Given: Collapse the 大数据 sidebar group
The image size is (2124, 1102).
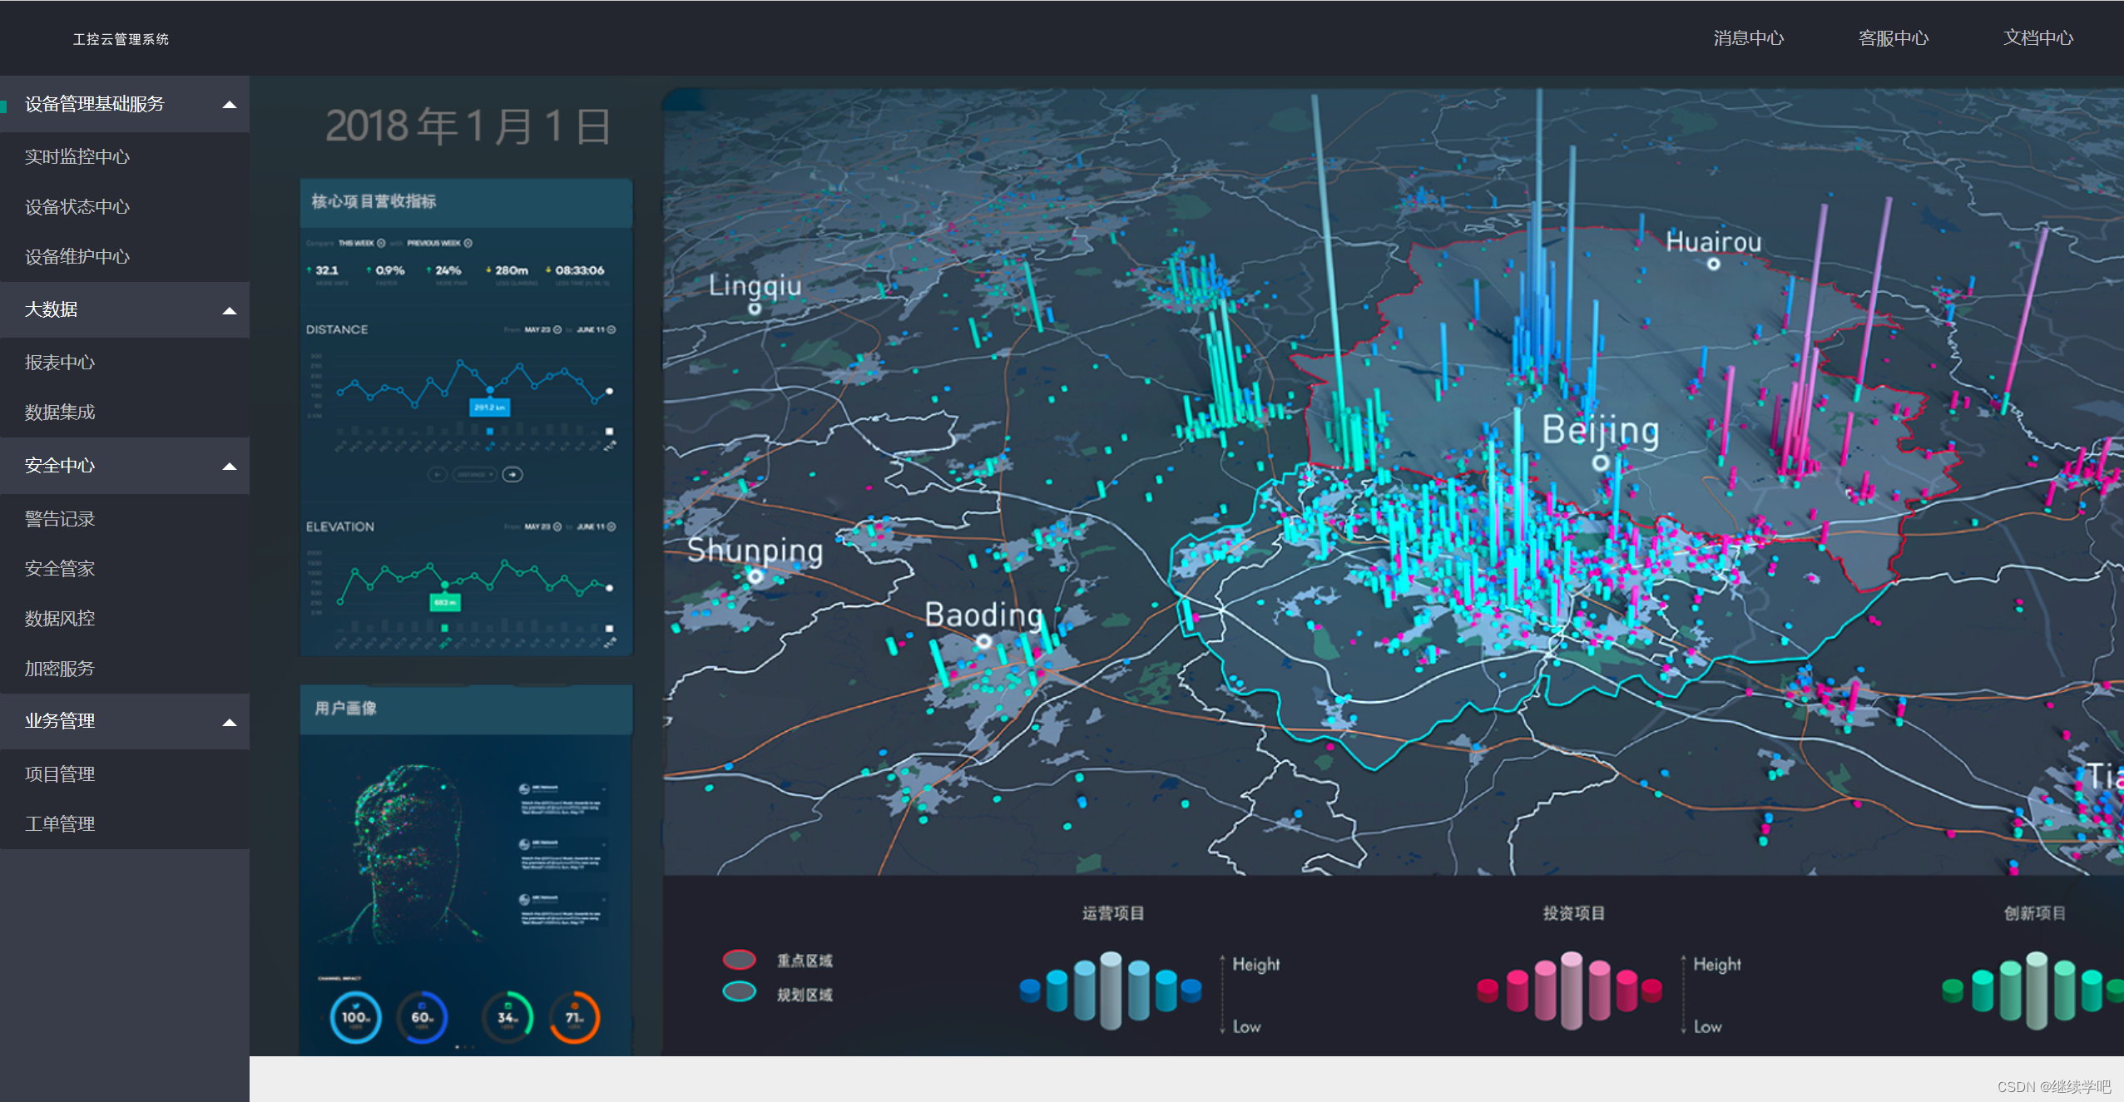Looking at the screenshot, I should coord(230,311).
